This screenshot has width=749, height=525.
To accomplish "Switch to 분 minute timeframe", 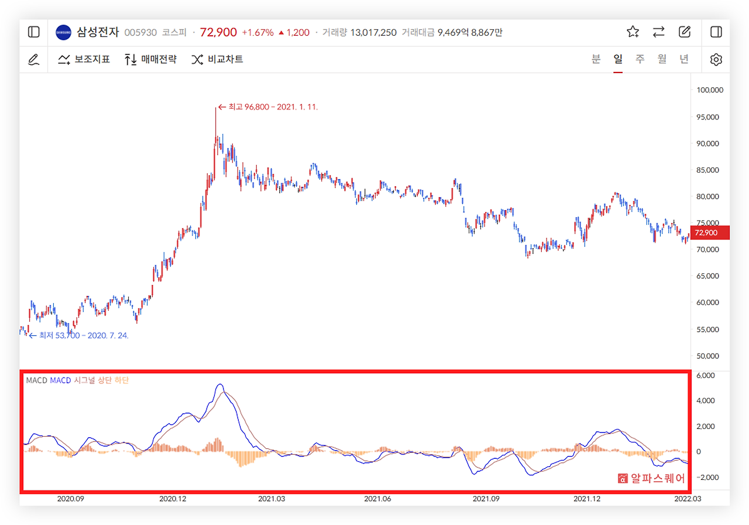I will 596,59.
